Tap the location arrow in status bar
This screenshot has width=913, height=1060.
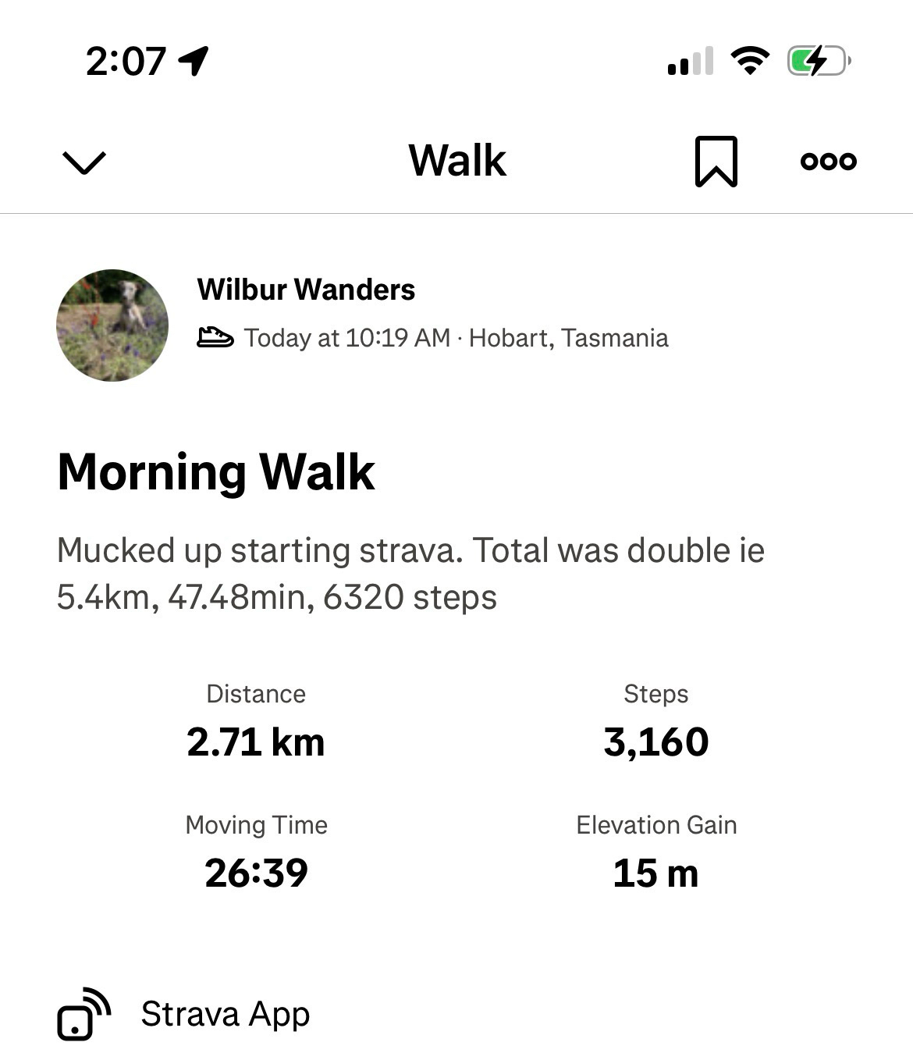coord(194,61)
